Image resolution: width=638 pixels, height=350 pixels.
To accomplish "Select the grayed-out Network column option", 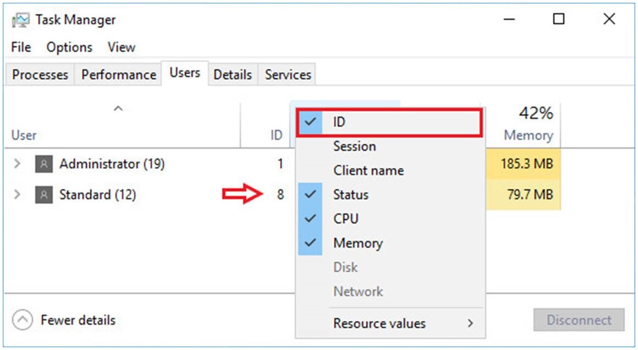I will tap(390, 292).
